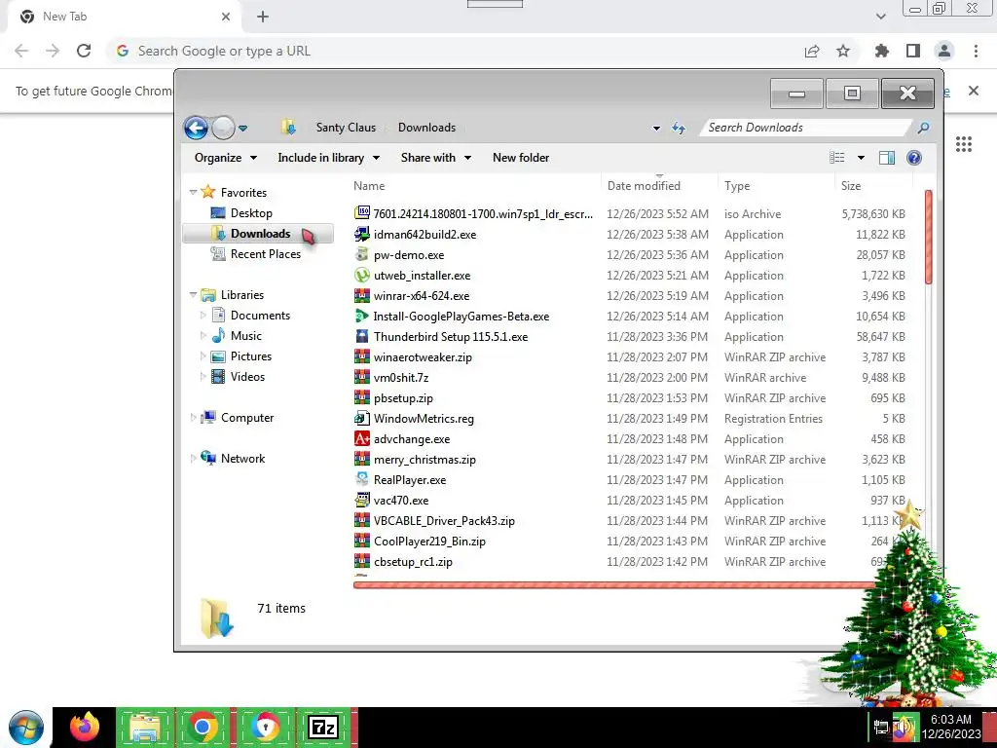The height and width of the screenshot is (748, 997).
Task: Open the Organize menu
Action: [226, 158]
